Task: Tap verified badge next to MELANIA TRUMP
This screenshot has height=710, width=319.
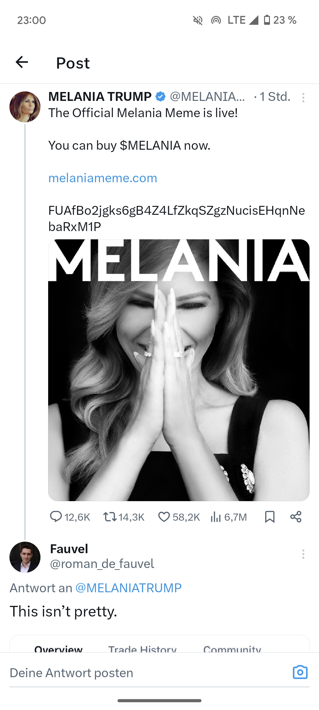Action: click(160, 96)
